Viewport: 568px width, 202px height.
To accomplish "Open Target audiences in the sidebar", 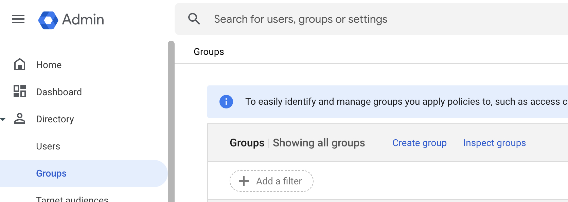I will pos(72,199).
